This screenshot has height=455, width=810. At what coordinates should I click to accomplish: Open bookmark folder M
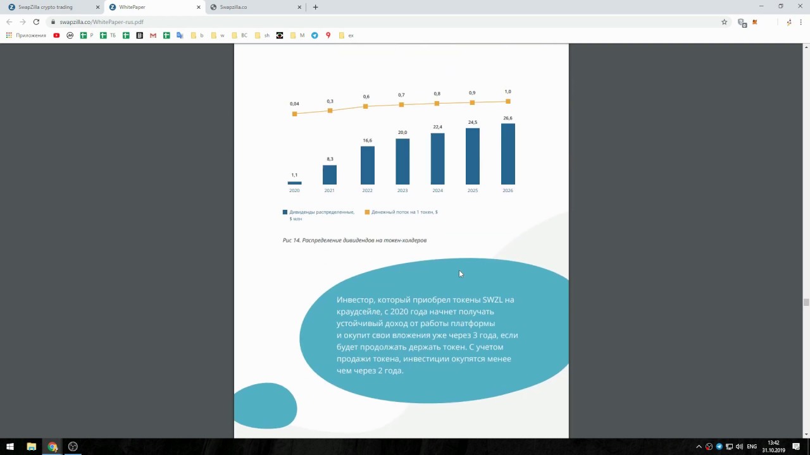click(297, 35)
